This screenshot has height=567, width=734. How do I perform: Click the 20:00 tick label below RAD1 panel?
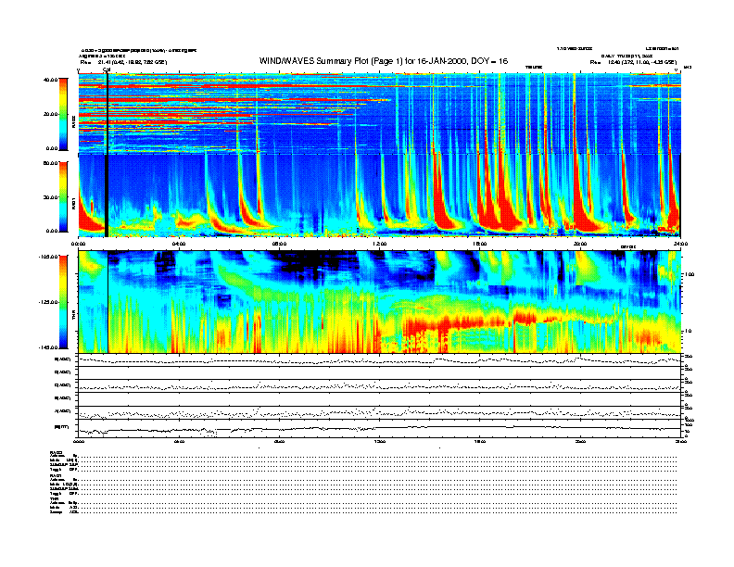click(580, 244)
